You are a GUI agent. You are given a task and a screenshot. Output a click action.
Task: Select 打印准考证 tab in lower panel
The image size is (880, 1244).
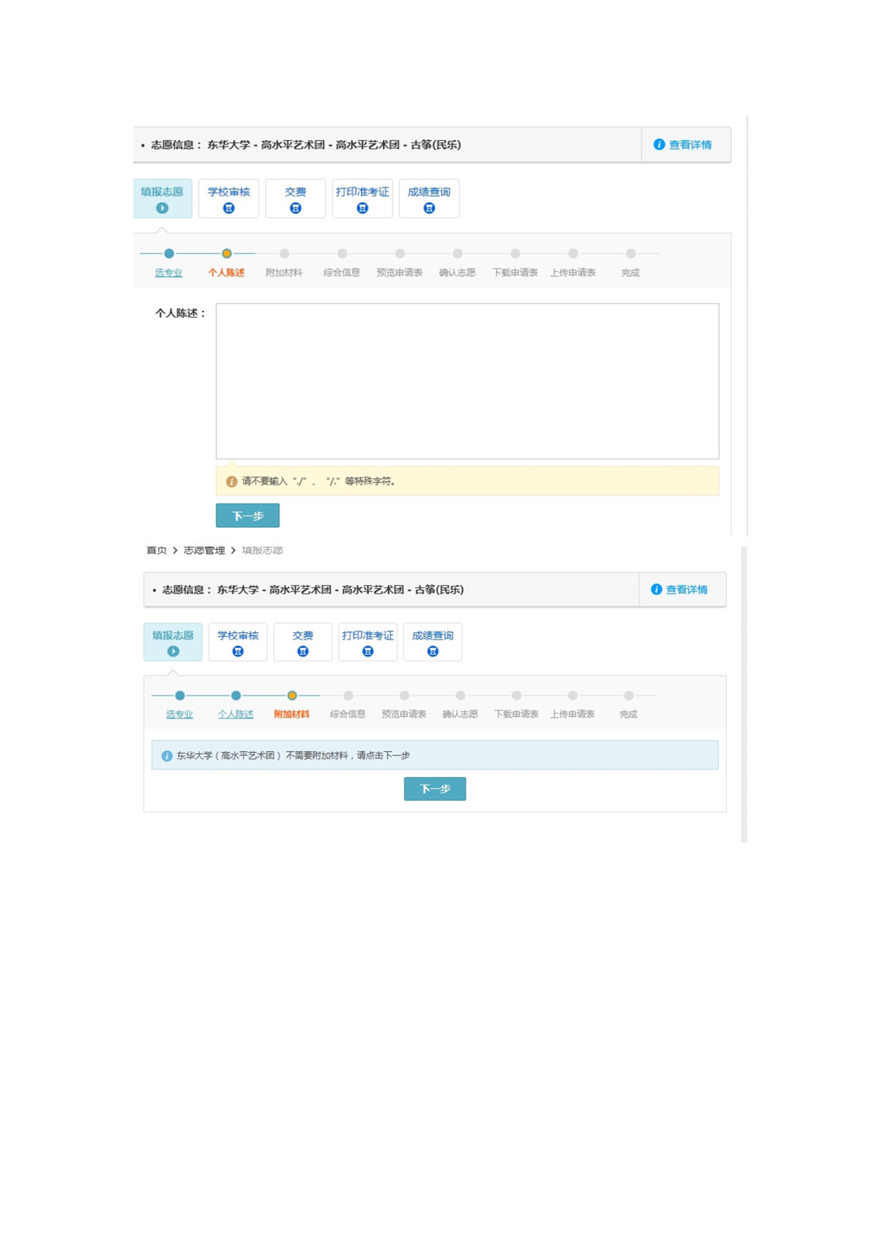(367, 642)
